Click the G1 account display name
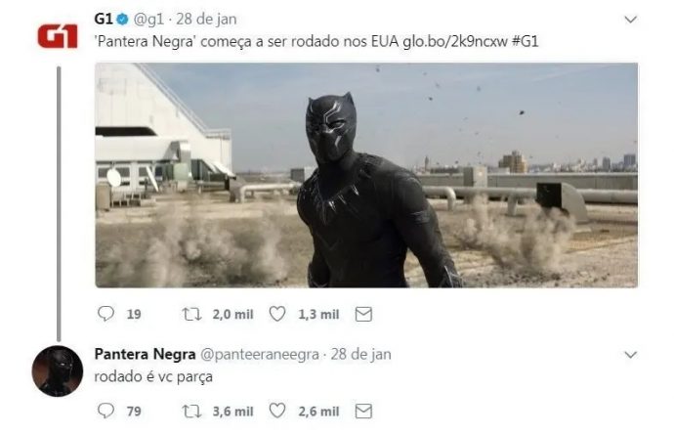 coord(104,19)
